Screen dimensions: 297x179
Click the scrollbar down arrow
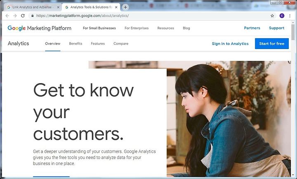293,175
